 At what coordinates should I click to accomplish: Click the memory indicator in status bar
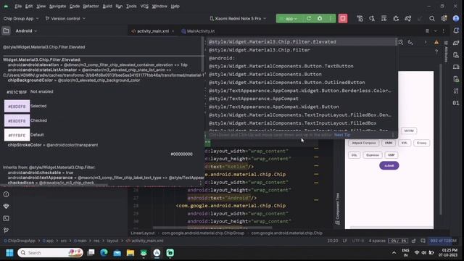point(443,241)
